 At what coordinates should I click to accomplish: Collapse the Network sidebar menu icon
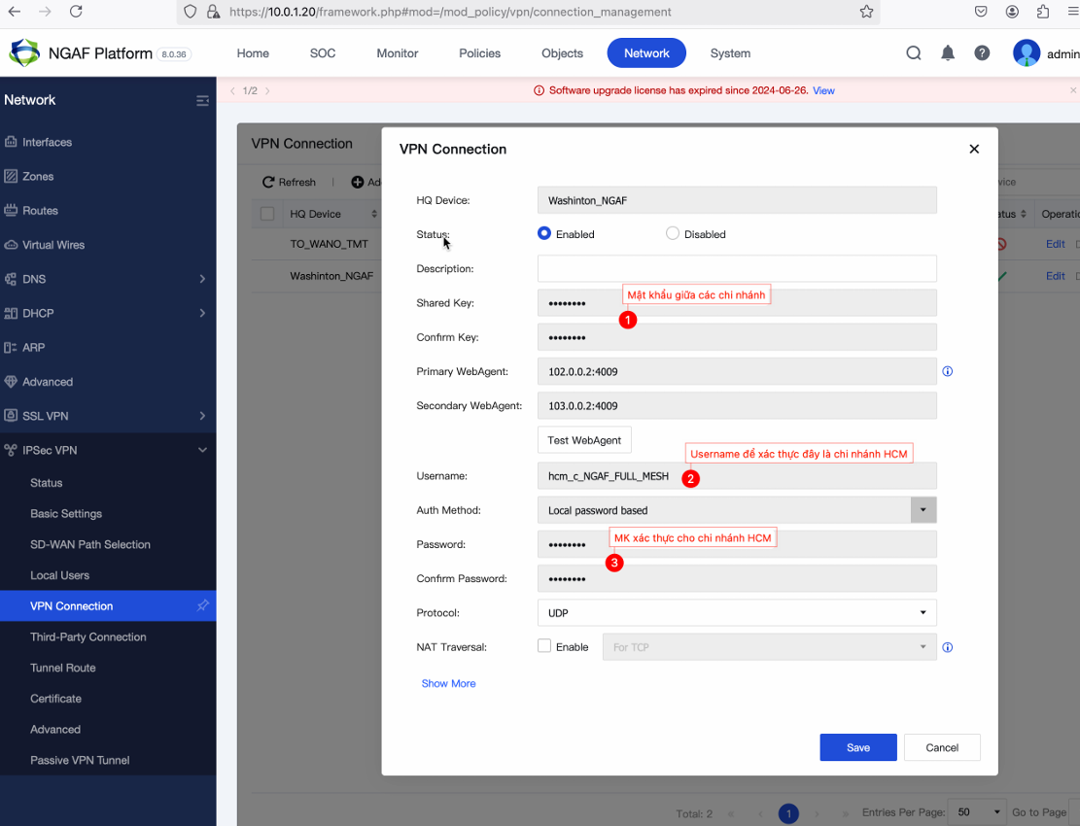[x=202, y=100]
